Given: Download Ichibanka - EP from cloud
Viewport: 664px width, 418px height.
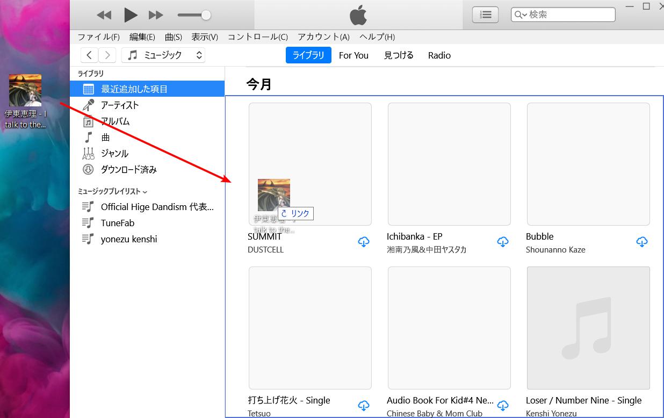Looking at the screenshot, I should tap(503, 242).
